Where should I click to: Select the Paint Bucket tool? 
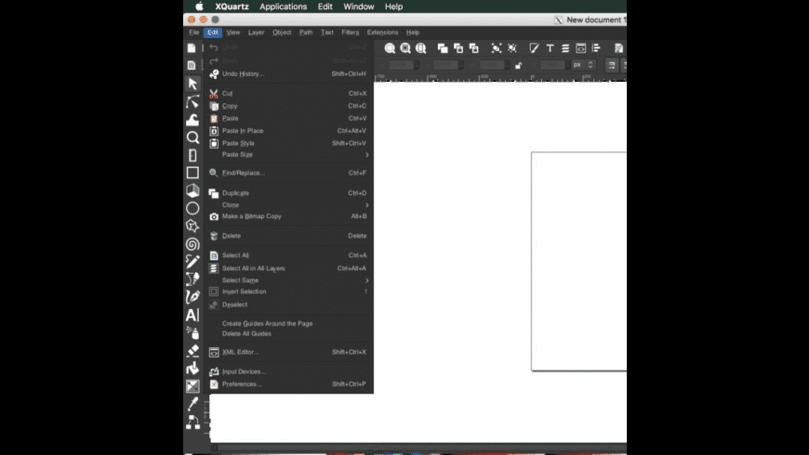tap(192, 368)
